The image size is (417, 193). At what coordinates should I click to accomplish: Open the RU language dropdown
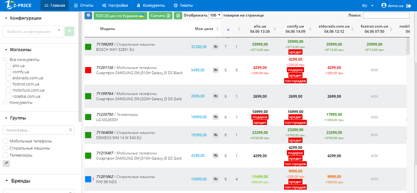click(367, 6)
